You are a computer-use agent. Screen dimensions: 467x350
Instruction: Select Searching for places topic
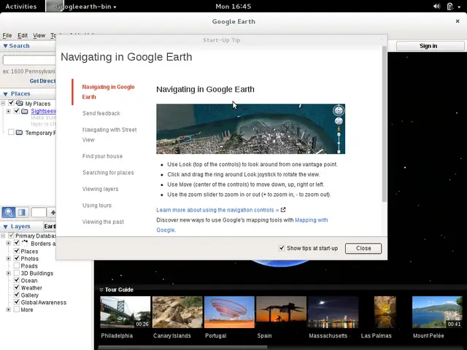tap(108, 172)
